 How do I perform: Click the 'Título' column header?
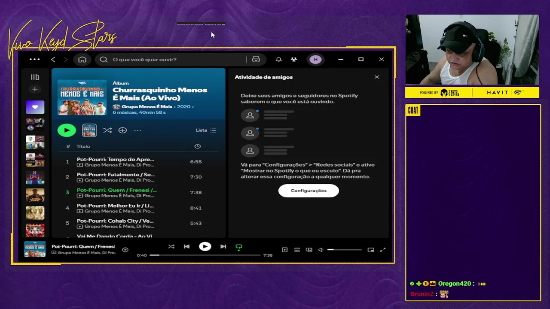point(83,146)
